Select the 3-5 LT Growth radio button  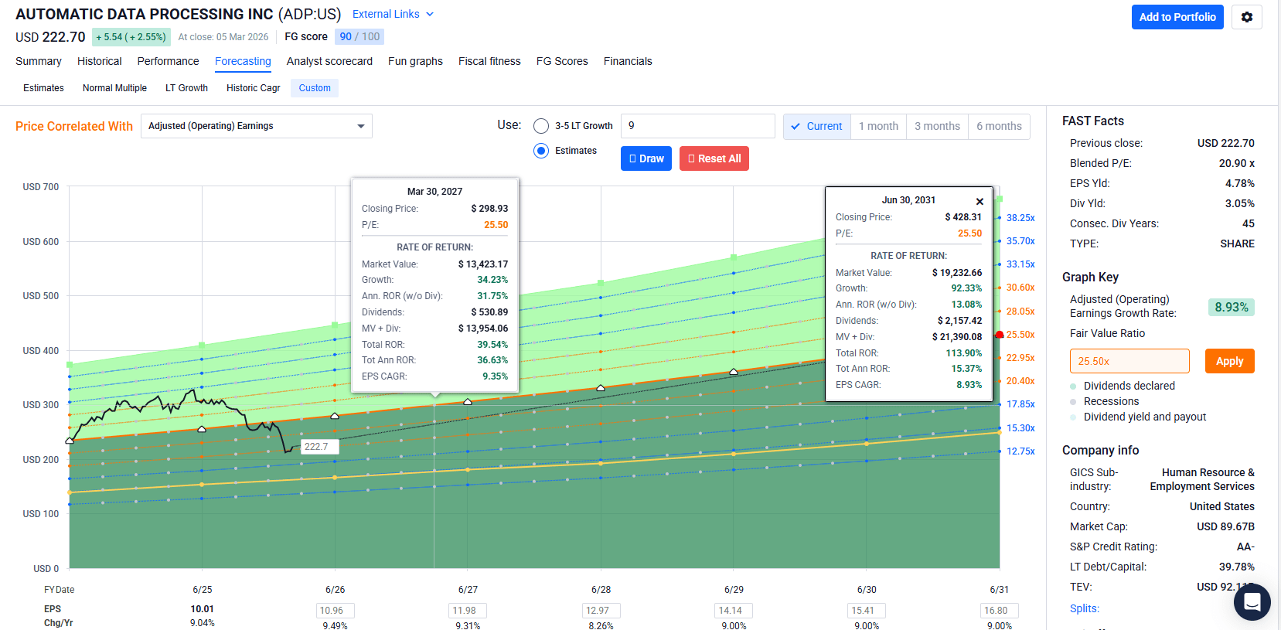541,126
